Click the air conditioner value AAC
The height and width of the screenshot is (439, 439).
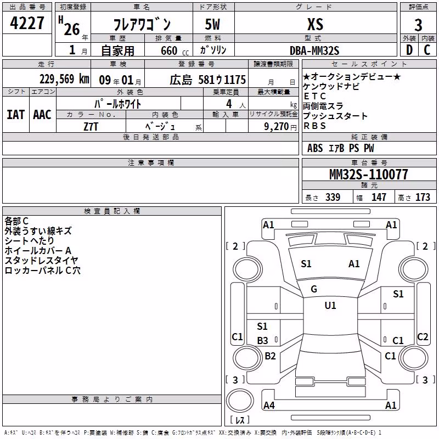[42, 115]
